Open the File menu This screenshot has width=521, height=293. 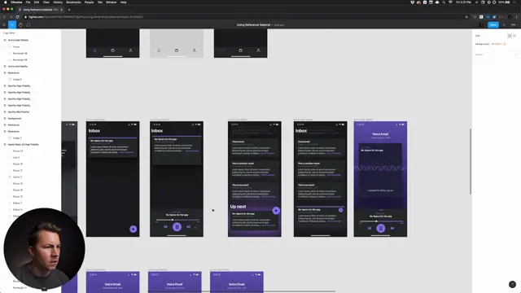point(28,2)
